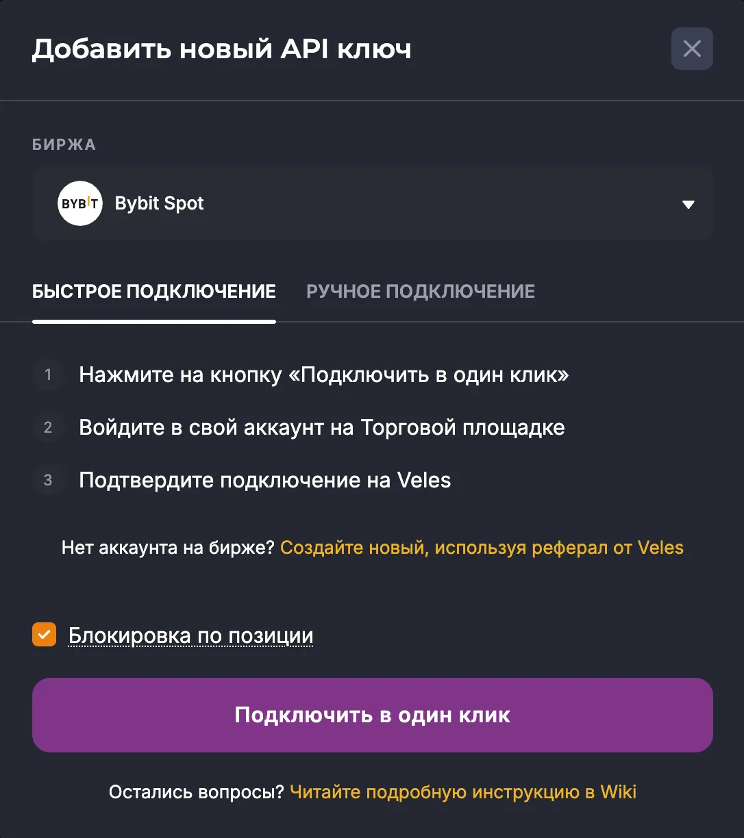Click the dropdown arrow beside Bybit Spot
The image size is (744, 838).
(x=688, y=204)
